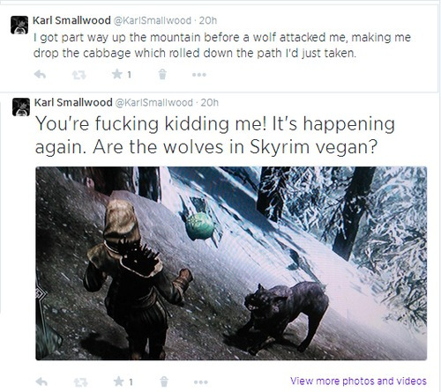Click the avatar beside the first tweet

click(19, 25)
